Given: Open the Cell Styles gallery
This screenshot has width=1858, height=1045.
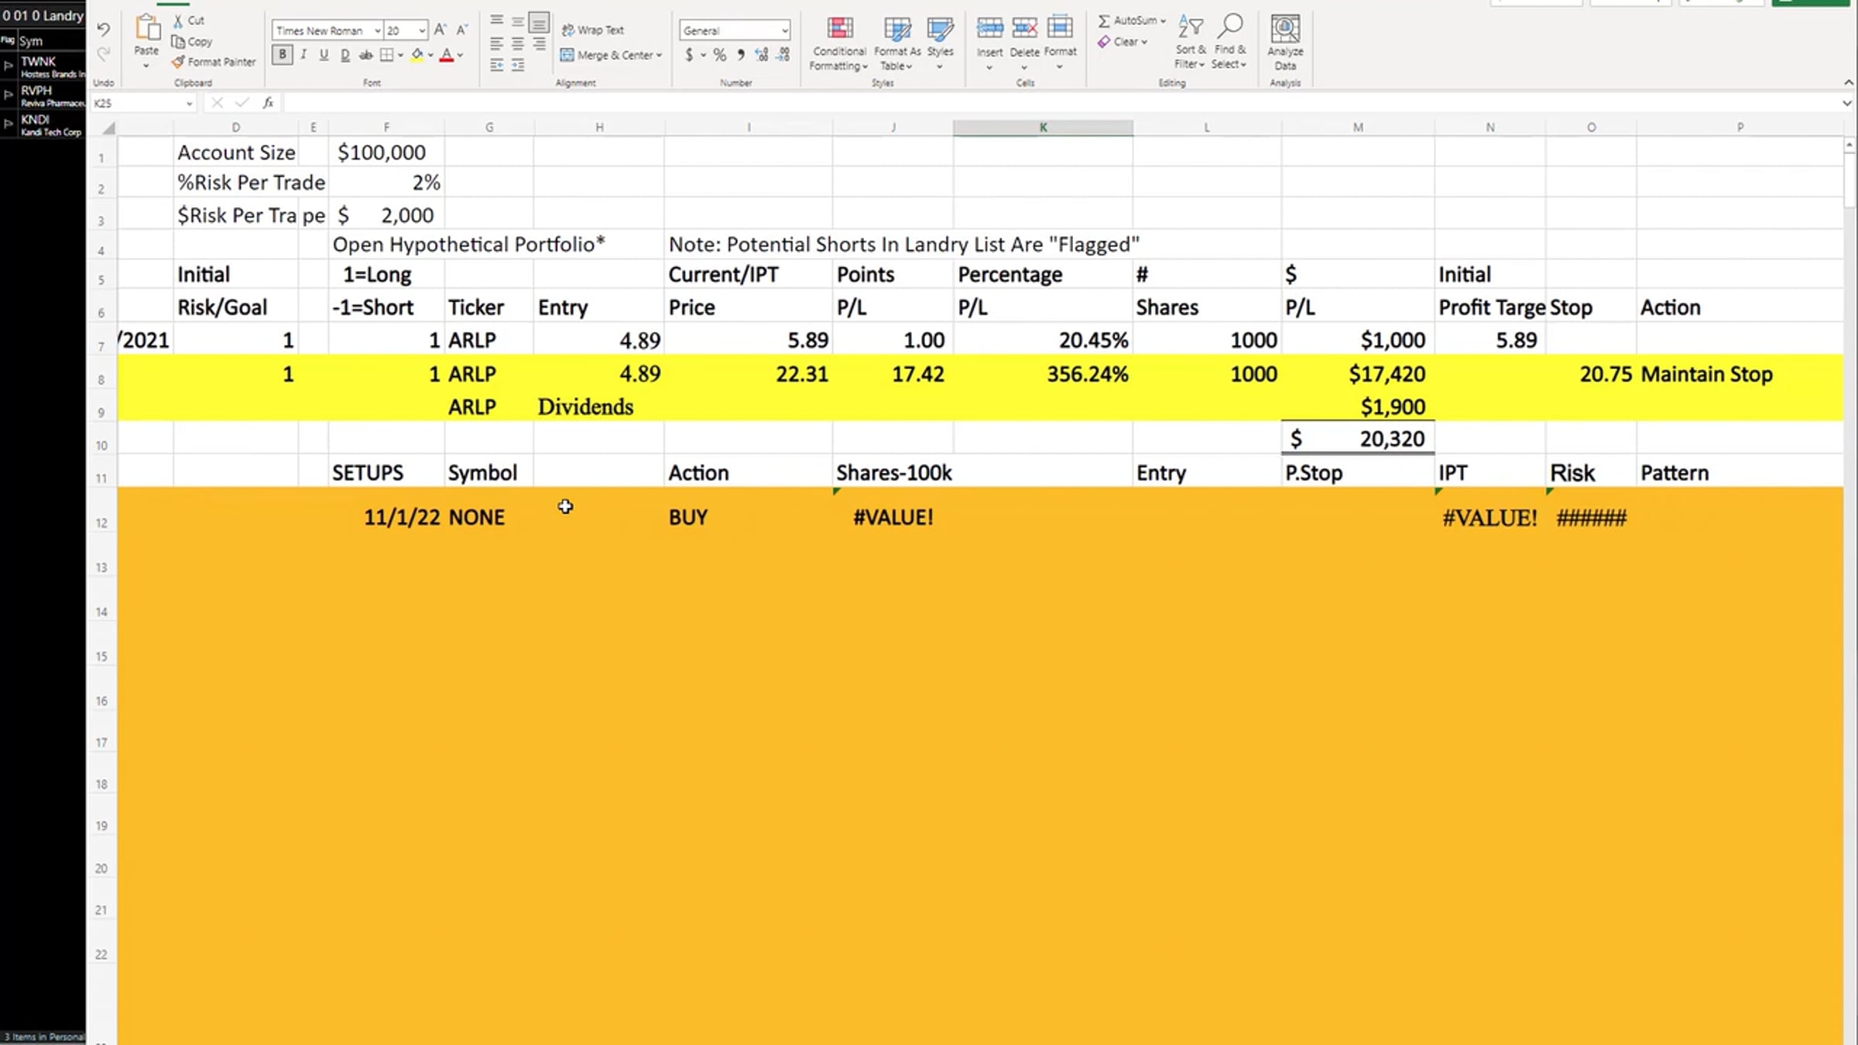Looking at the screenshot, I should [x=941, y=44].
